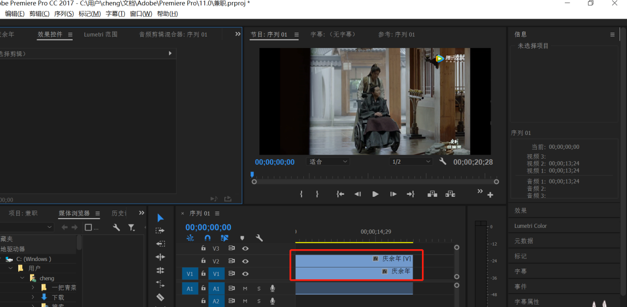The image size is (627, 307).
Task: Hide V2 track output eye
Action: [245, 261]
